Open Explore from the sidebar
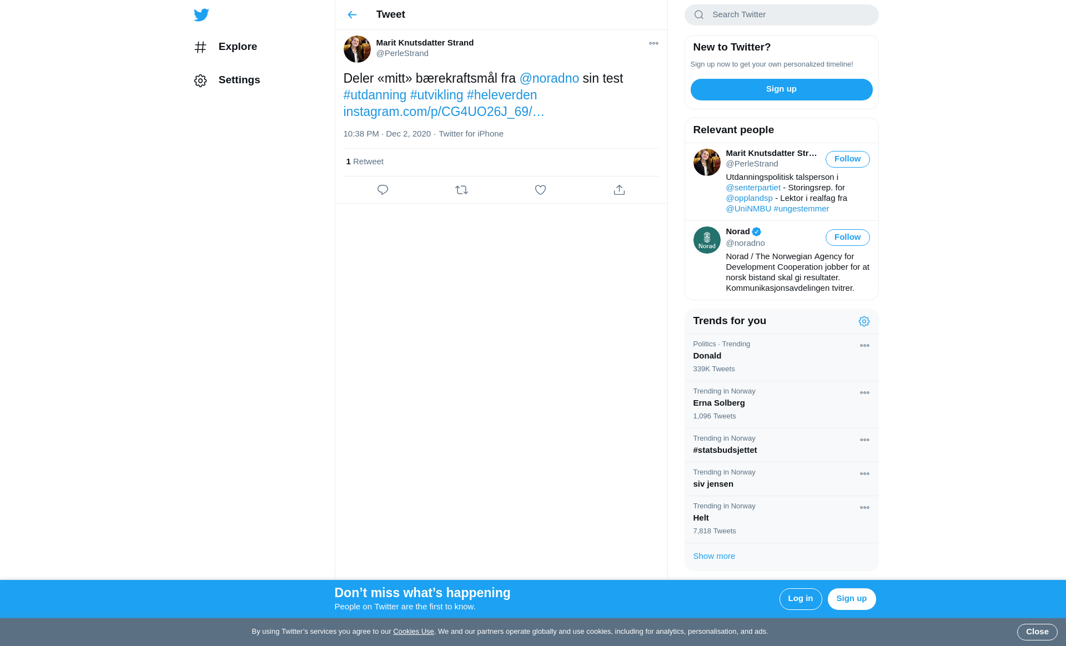The image size is (1066, 646). coord(225,47)
